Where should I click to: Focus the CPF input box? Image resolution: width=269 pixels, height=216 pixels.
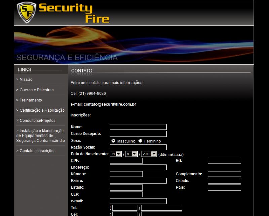[126, 161]
